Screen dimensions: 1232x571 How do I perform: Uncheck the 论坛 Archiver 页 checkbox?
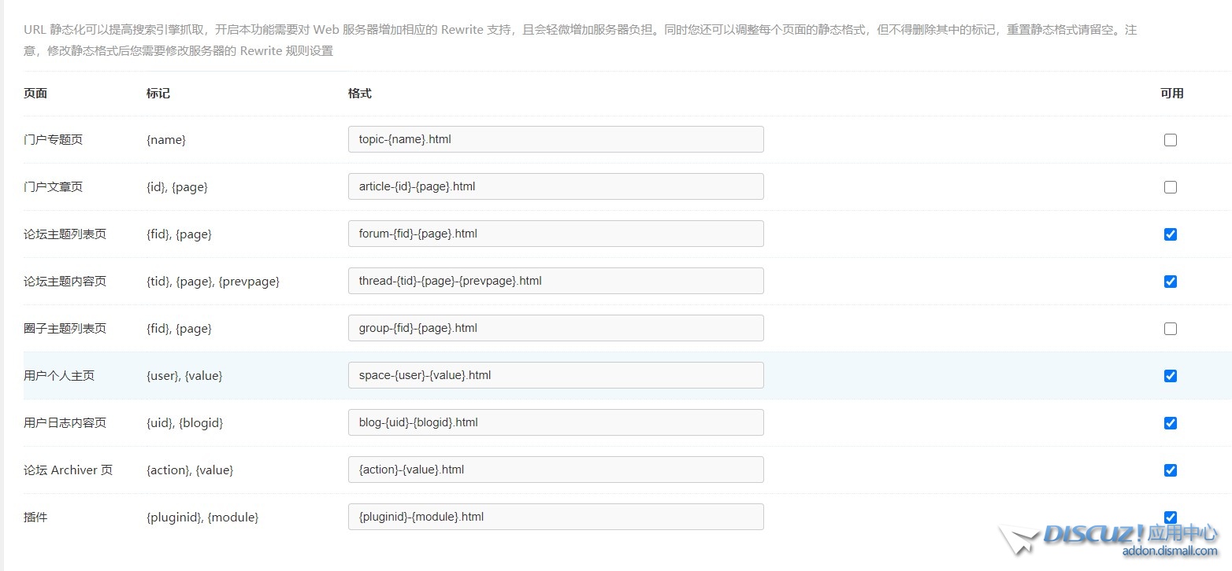(x=1171, y=470)
